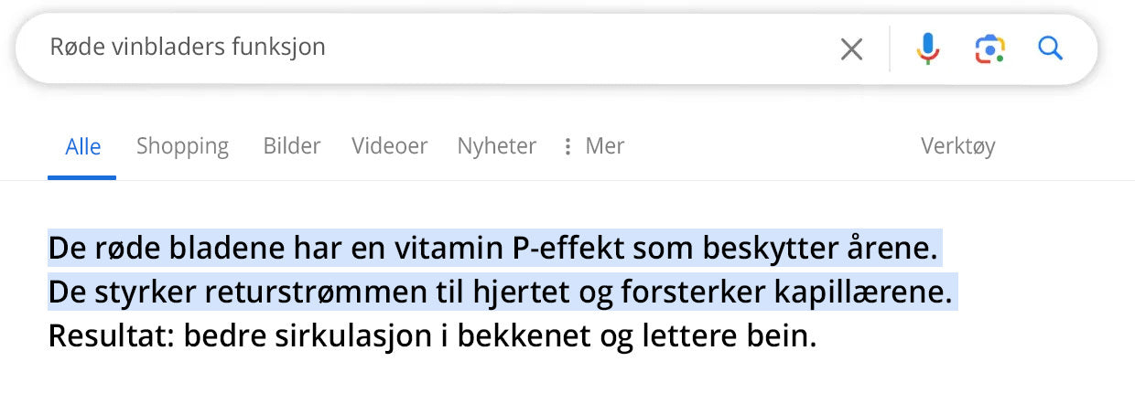Open the Verktøy search tools
The height and width of the screenshot is (404, 1135).
tap(957, 146)
